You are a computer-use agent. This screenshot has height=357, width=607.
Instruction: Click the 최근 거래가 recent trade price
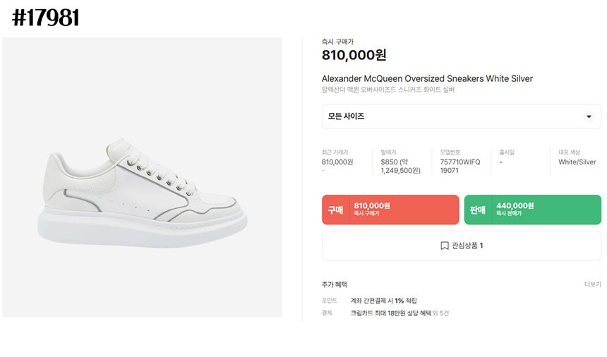tap(337, 162)
